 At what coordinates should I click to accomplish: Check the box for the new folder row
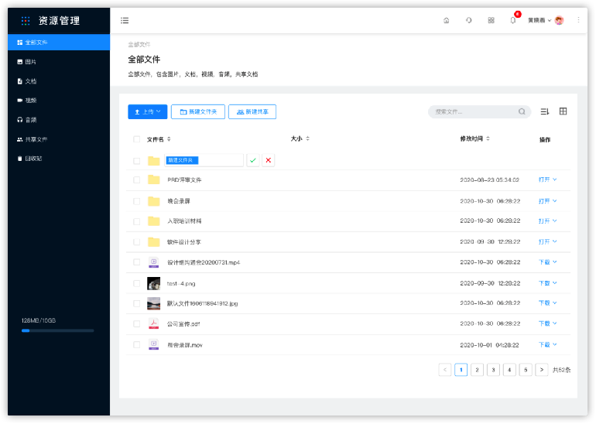click(x=136, y=161)
